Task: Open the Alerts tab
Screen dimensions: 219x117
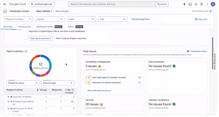Action: click(x=71, y=27)
